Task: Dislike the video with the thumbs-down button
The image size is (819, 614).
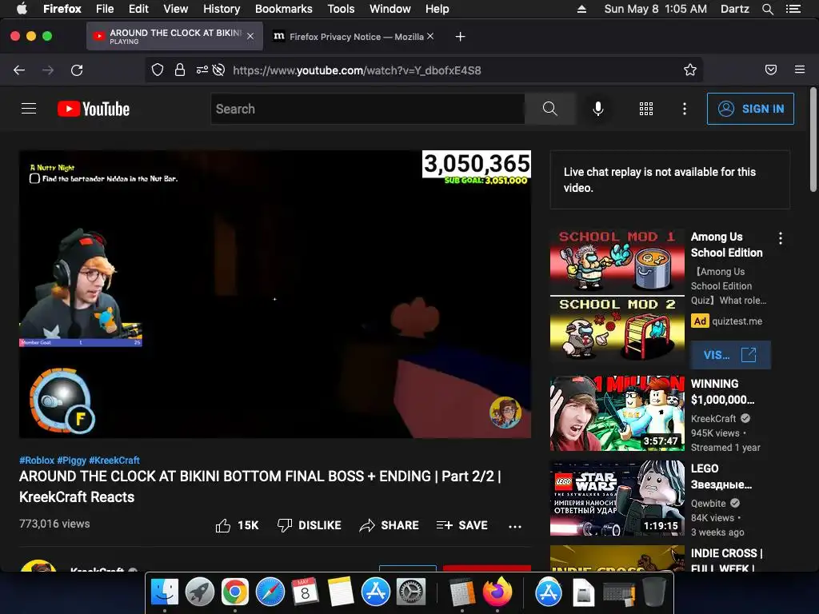Action: point(310,525)
